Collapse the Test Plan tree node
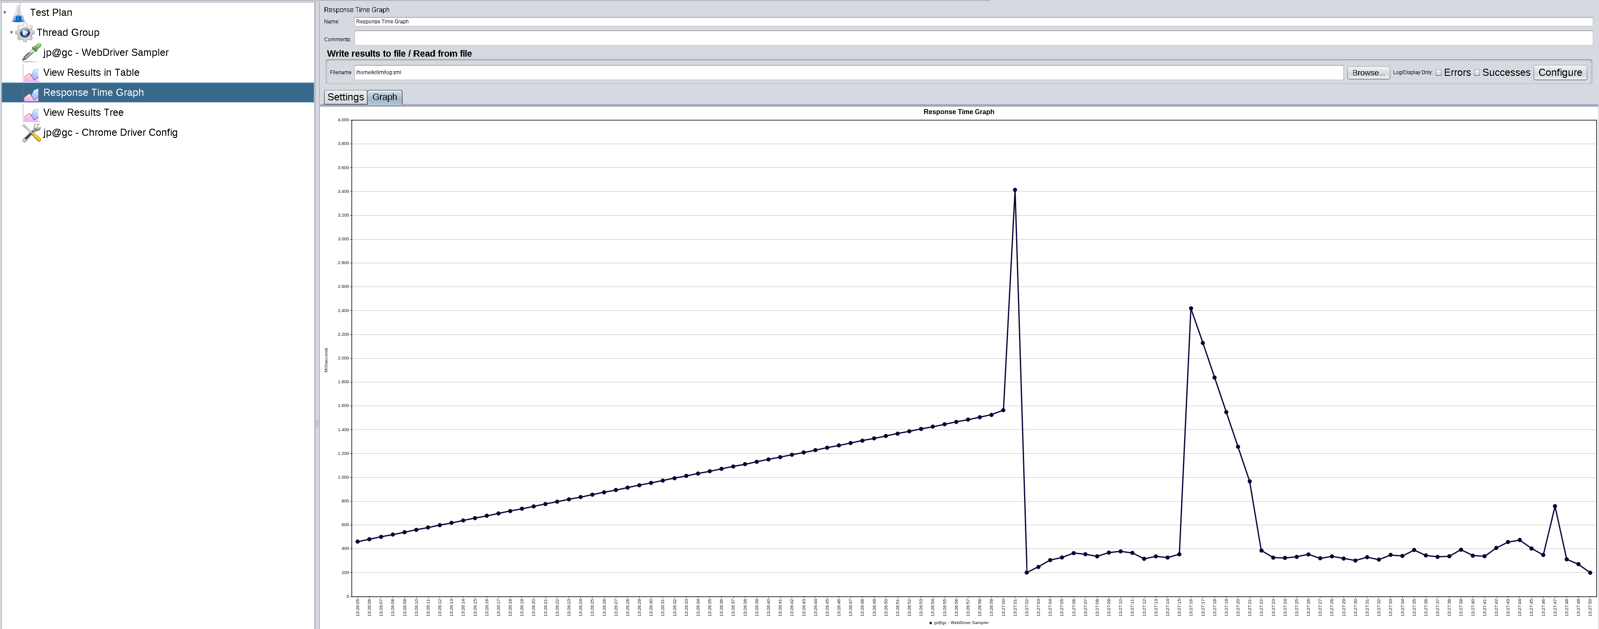Screen dimensions: 1599x629 (5, 12)
